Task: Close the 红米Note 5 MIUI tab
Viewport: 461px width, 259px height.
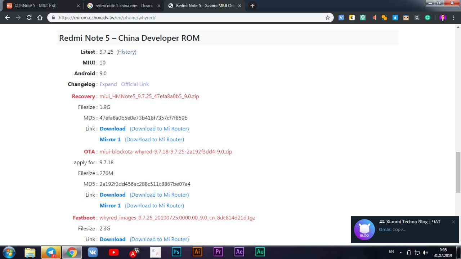Action: [79, 6]
